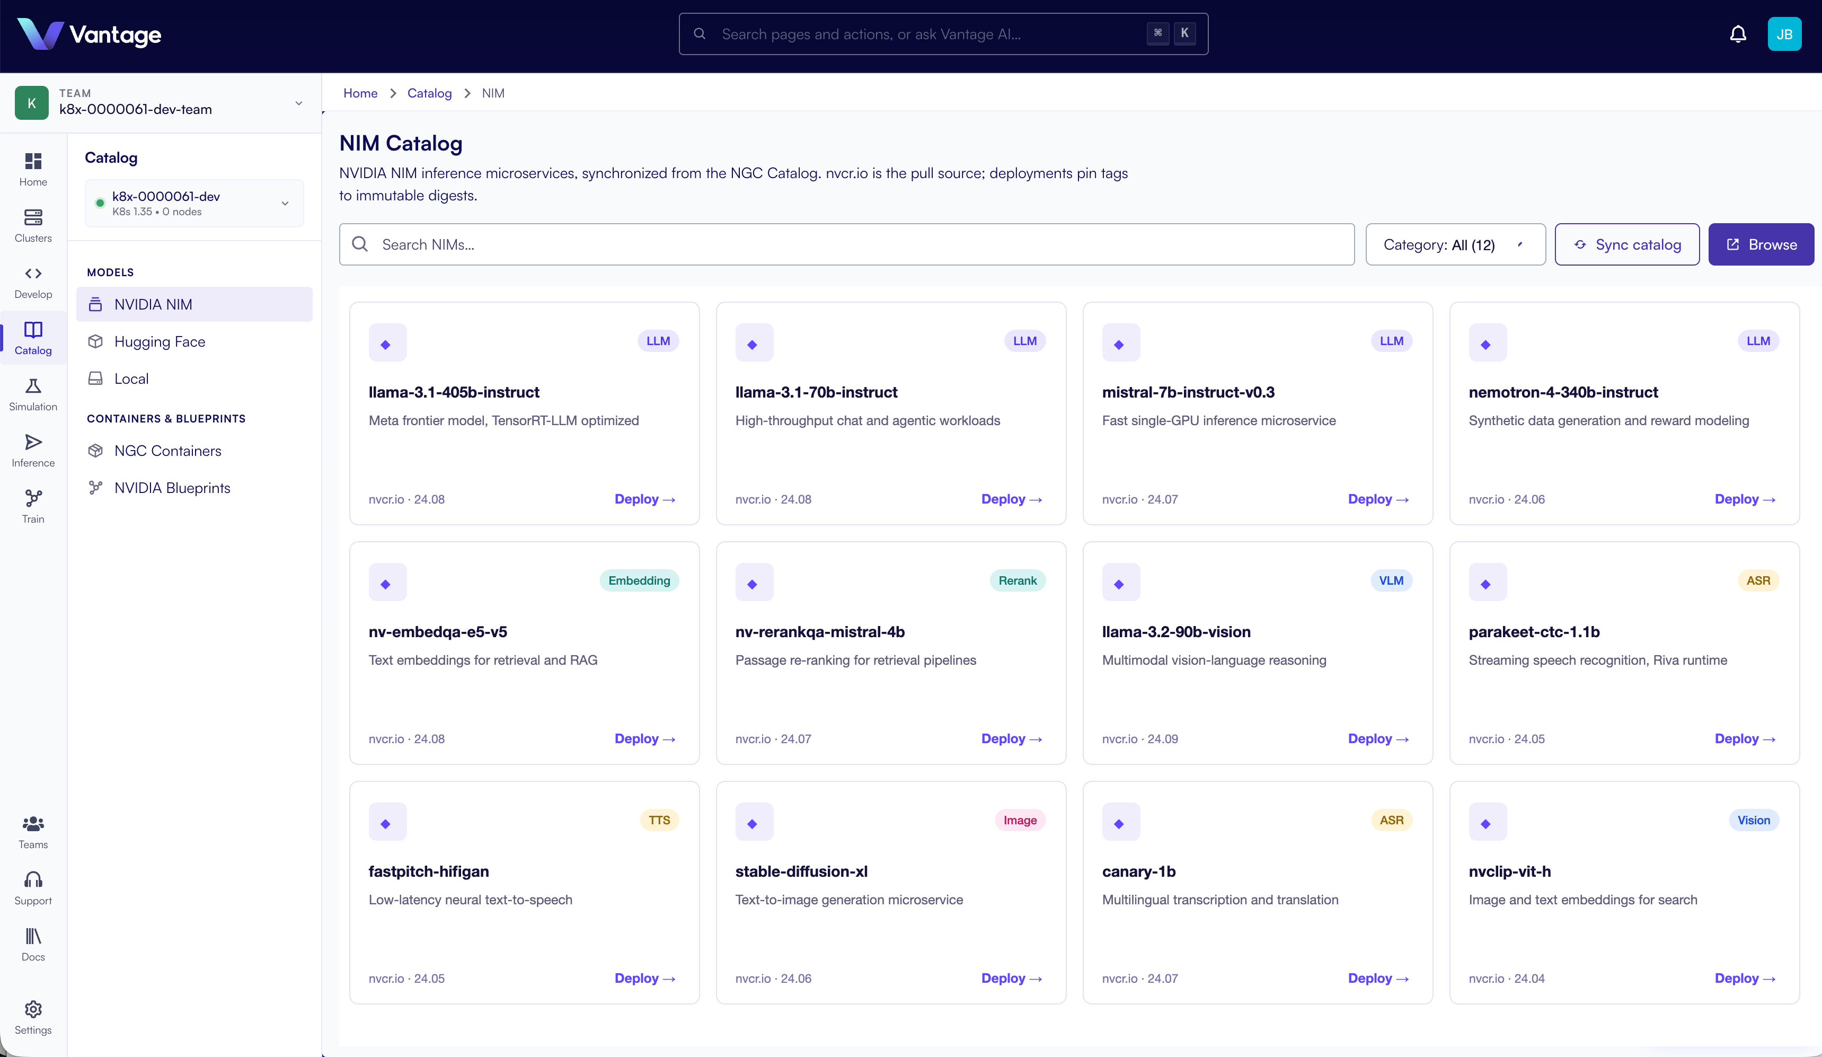Image resolution: width=1822 pixels, height=1057 pixels.
Task: Click the llama-3.1-405b-instruct card icon
Action: click(x=387, y=342)
